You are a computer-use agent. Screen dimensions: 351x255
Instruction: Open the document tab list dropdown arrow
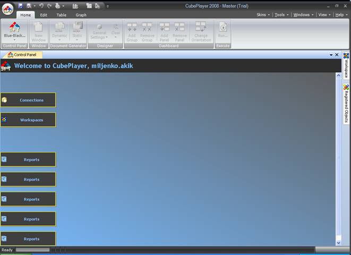tap(331, 55)
